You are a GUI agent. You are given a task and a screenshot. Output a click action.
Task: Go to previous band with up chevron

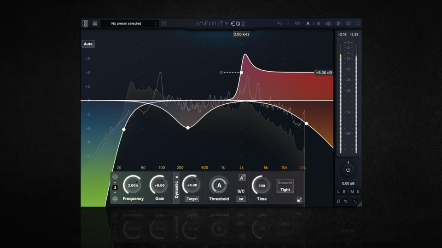(115, 182)
